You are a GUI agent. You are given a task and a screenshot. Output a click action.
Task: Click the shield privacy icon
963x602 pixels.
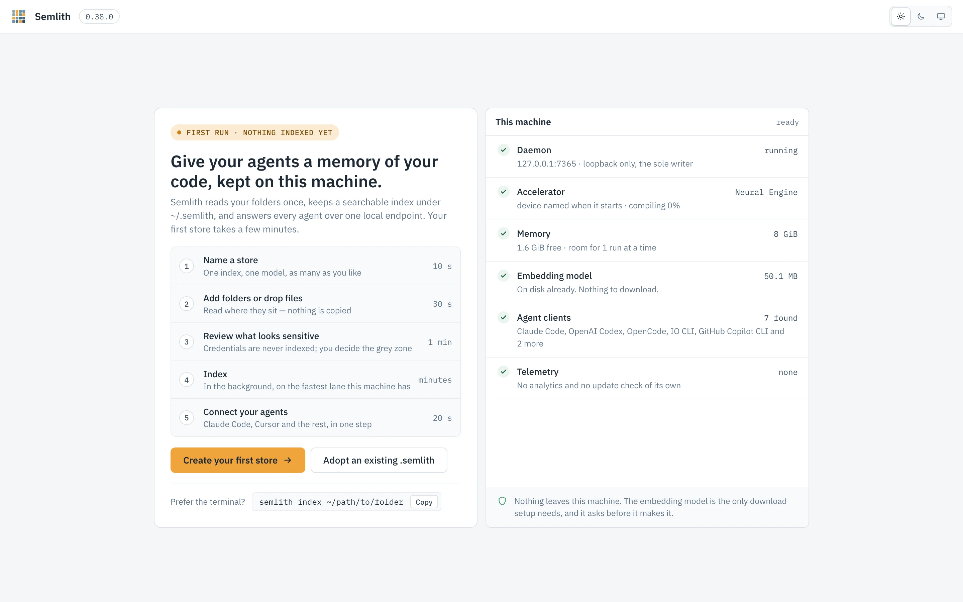click(x=502, y=501)
